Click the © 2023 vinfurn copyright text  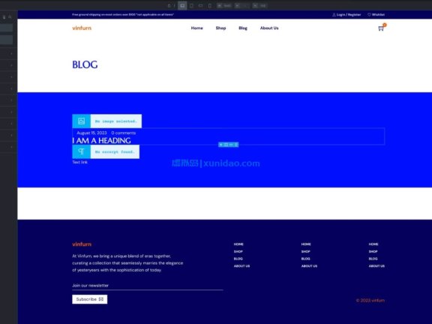click(x=370, y=300)
